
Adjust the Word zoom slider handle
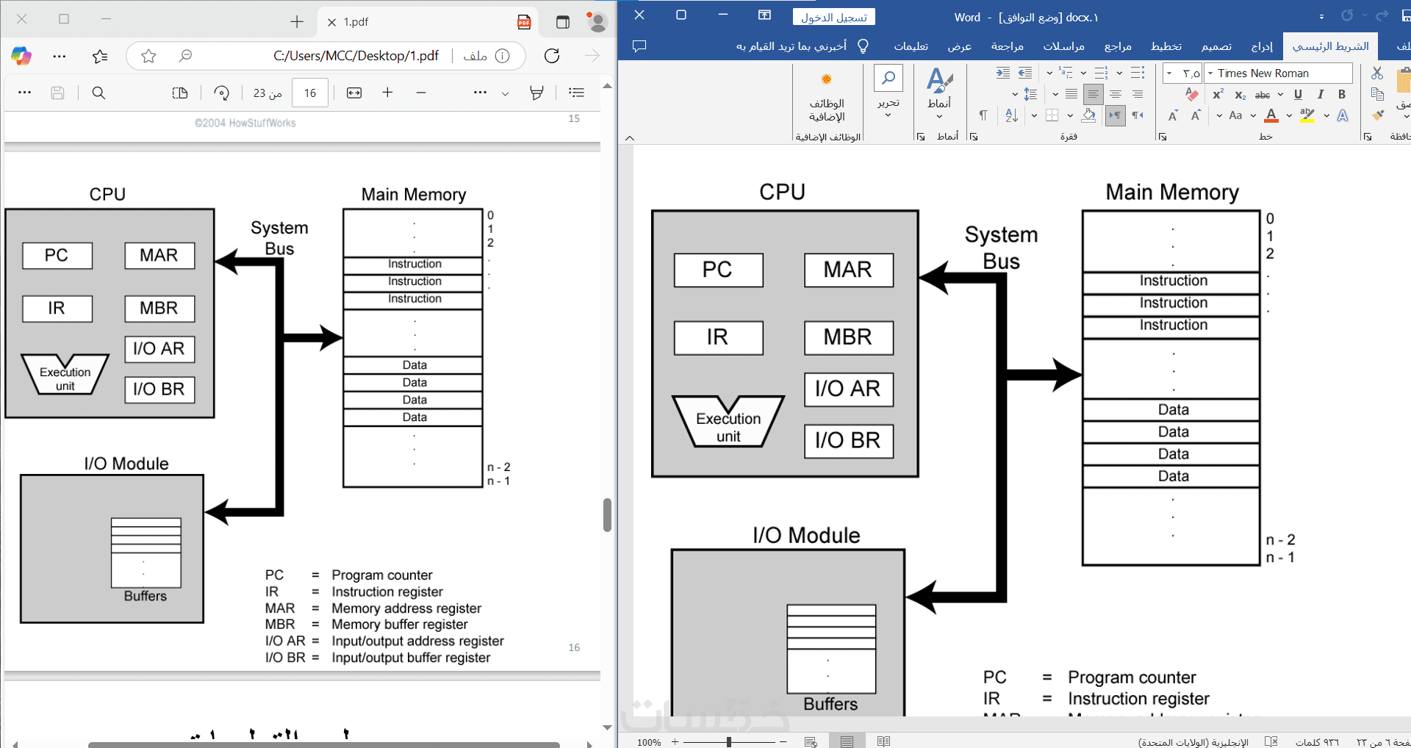(x=729, y=742)
